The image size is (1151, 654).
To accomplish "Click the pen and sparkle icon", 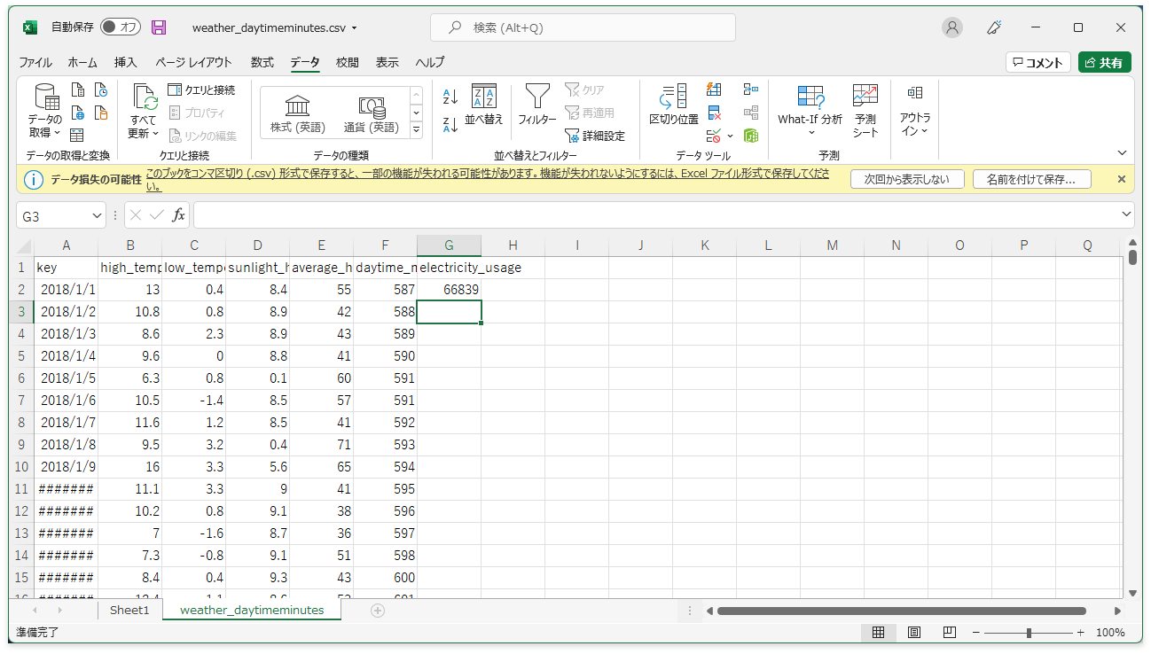I will click(994, 27).
